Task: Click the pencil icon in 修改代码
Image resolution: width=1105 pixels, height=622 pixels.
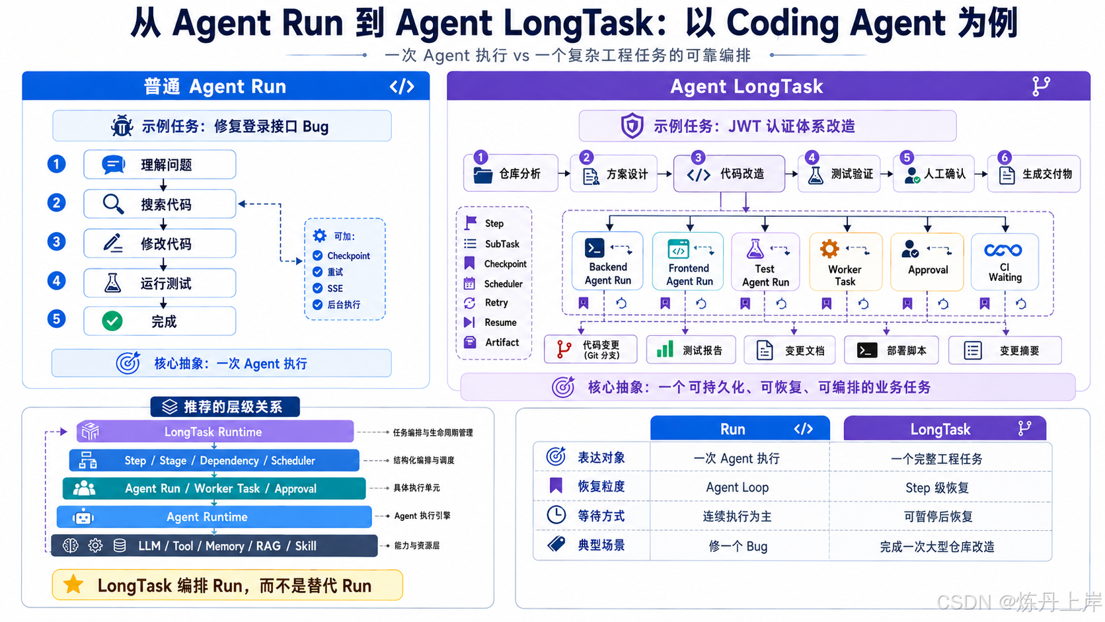Action: (x=113, y=243)
